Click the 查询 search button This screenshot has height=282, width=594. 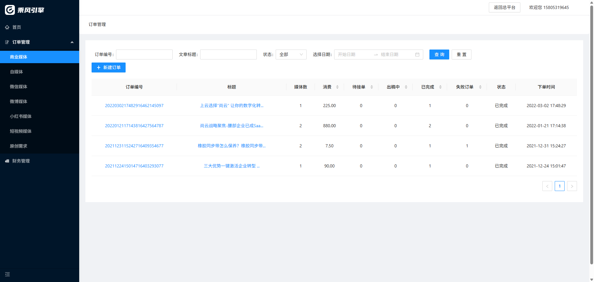[x=439, y=54]
